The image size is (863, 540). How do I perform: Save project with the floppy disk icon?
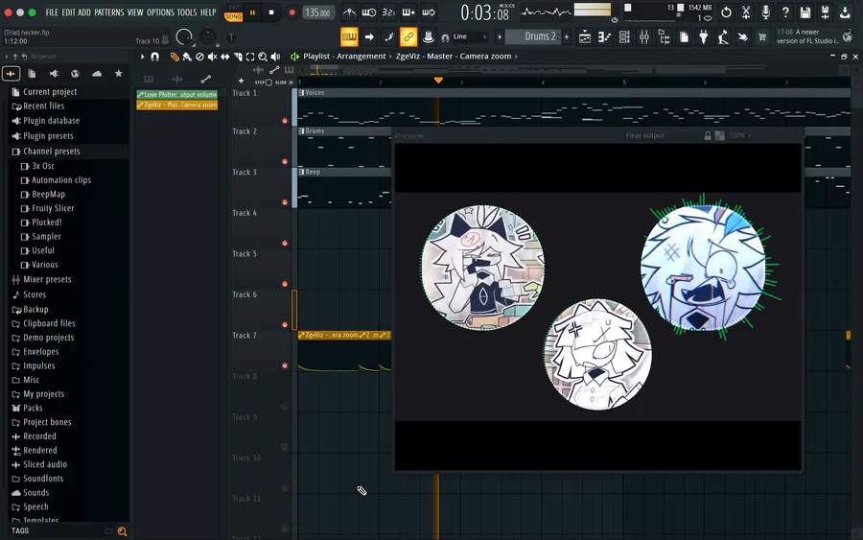[x=805, y=12]
